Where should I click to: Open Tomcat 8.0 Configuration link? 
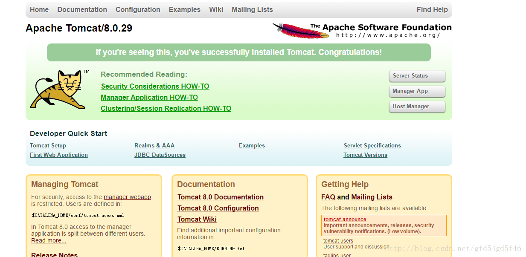click(218, 208)
